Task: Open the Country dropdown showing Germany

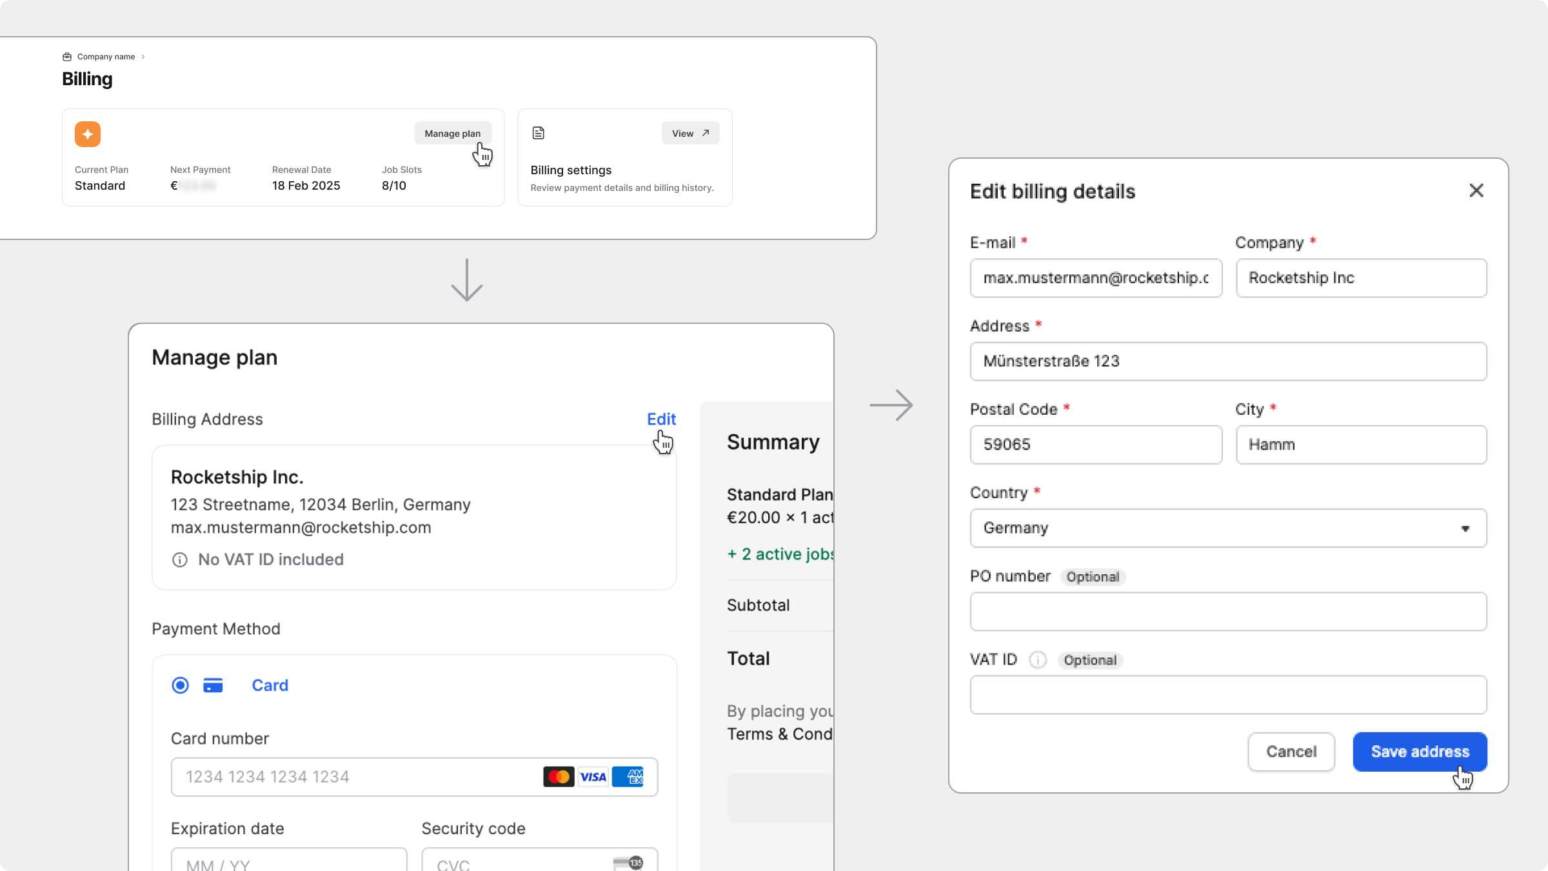Action: (x=1228, y=528)
